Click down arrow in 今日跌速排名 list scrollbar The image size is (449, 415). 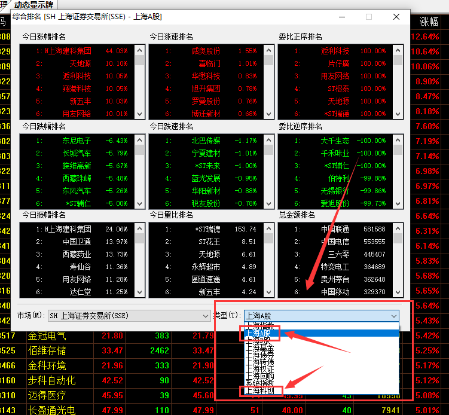(x=268, y=204)
